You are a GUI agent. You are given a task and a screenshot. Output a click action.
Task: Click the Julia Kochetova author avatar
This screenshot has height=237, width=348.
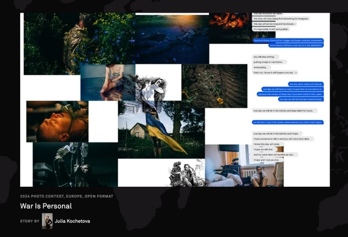click(x=47, y=221)
